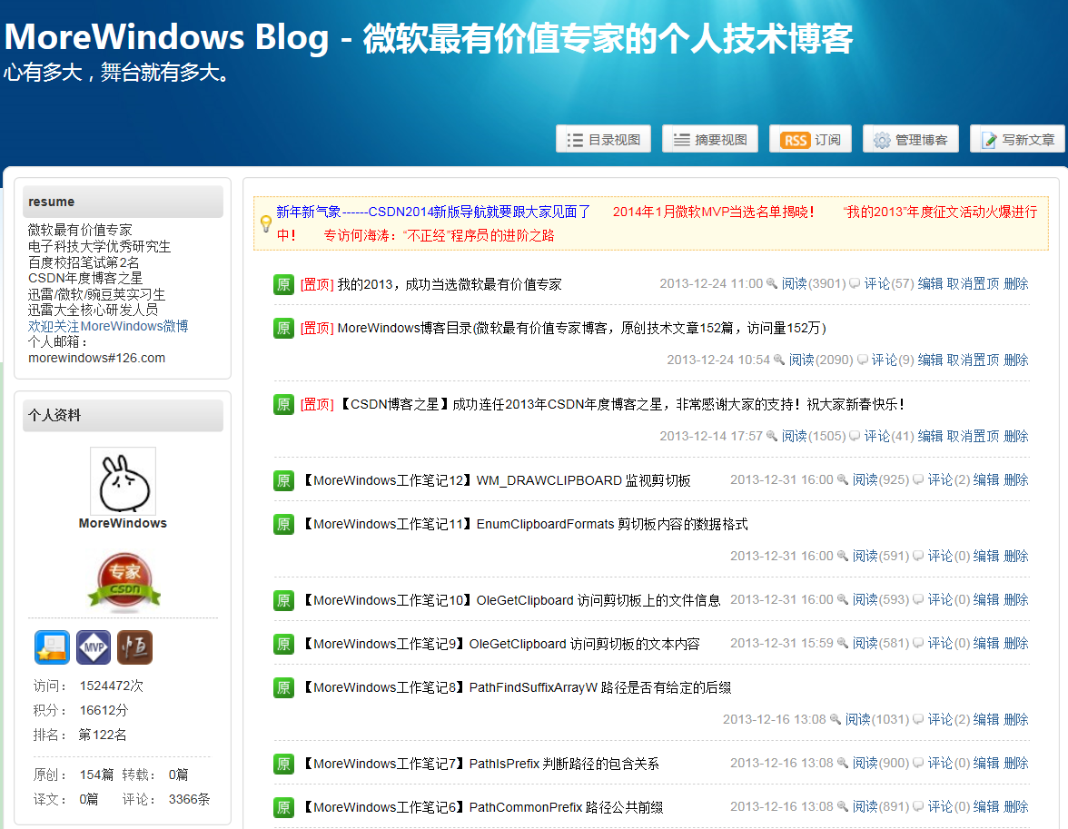Click the lines icon in 摘要视图
Screen dimensions: 1068x829
(682, 141)
